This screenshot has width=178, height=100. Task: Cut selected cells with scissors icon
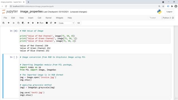(x=14, y=23)
